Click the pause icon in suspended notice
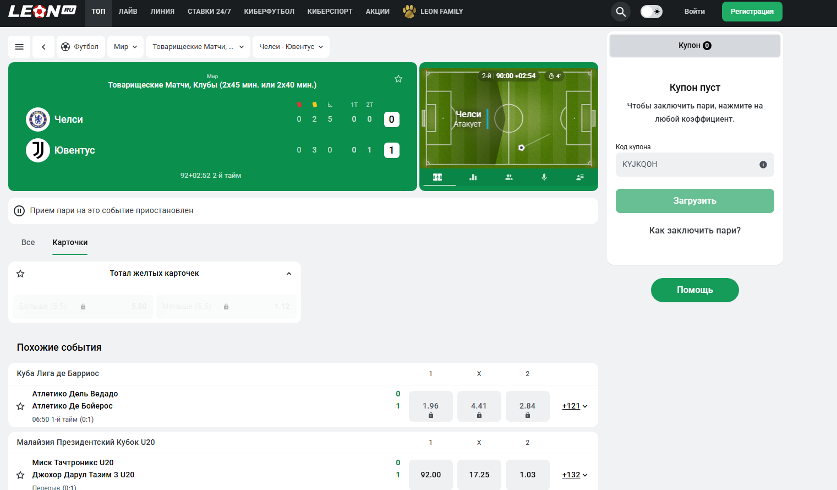Image resolution: width=837 pixels, height=490 pixels. point(19,211)
